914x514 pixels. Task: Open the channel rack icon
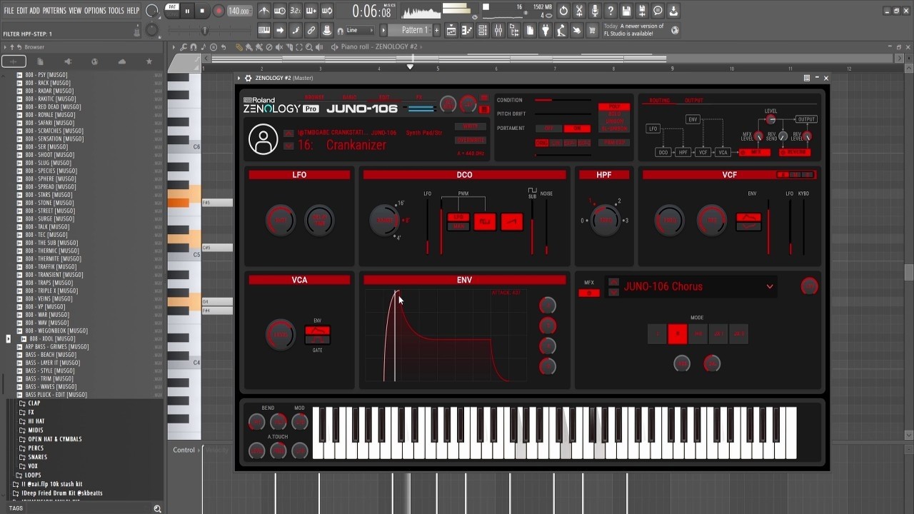tap(482, 30)
